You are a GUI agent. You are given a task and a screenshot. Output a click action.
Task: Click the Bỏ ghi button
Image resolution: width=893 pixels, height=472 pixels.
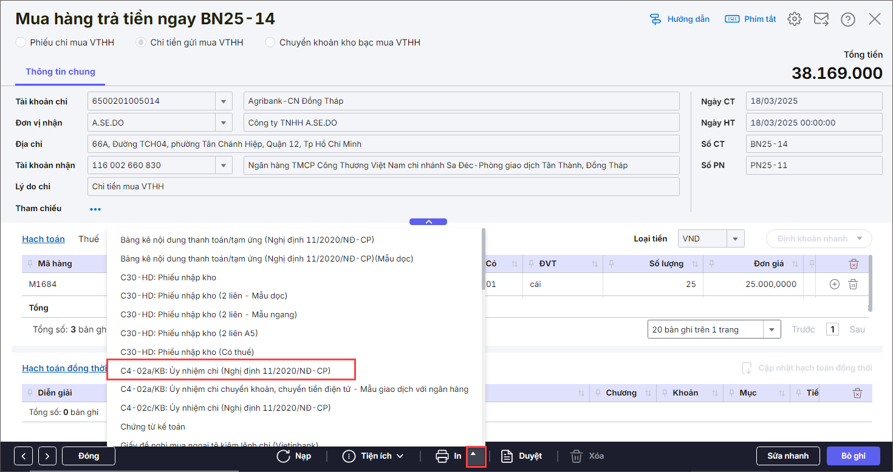(x=853, y=456)
